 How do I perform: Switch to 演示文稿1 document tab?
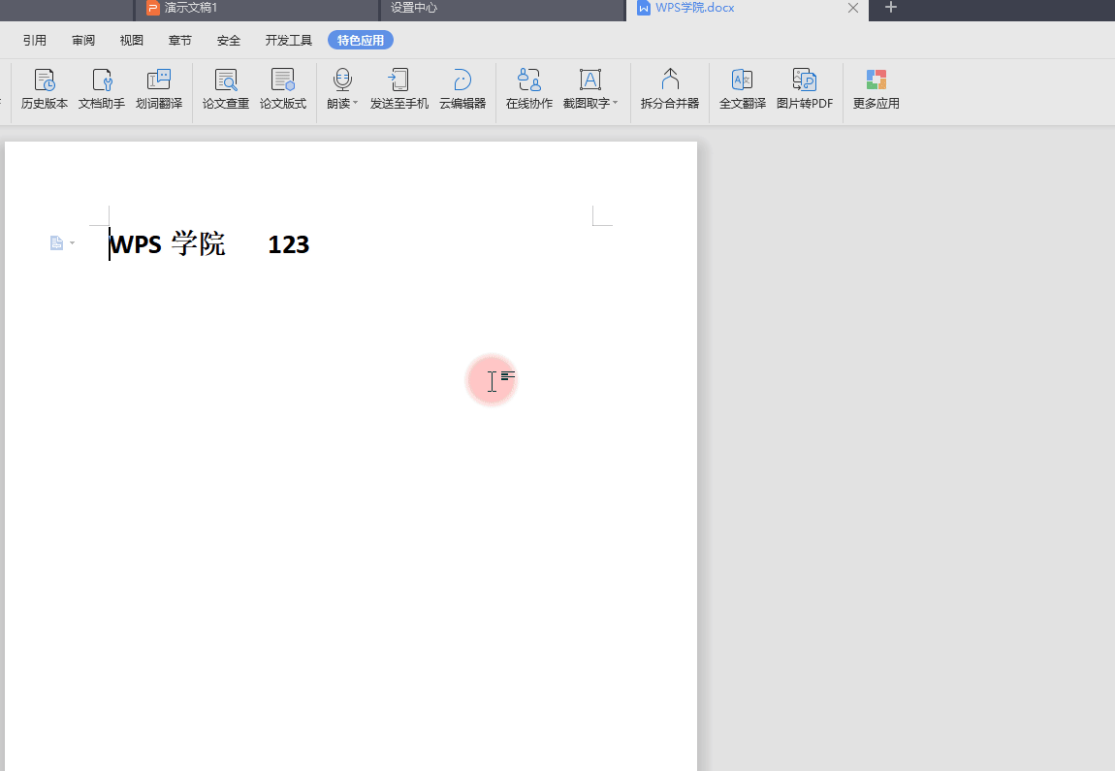[257, 10]
